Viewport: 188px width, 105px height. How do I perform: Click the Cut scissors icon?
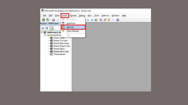click(x=58, y=20)
